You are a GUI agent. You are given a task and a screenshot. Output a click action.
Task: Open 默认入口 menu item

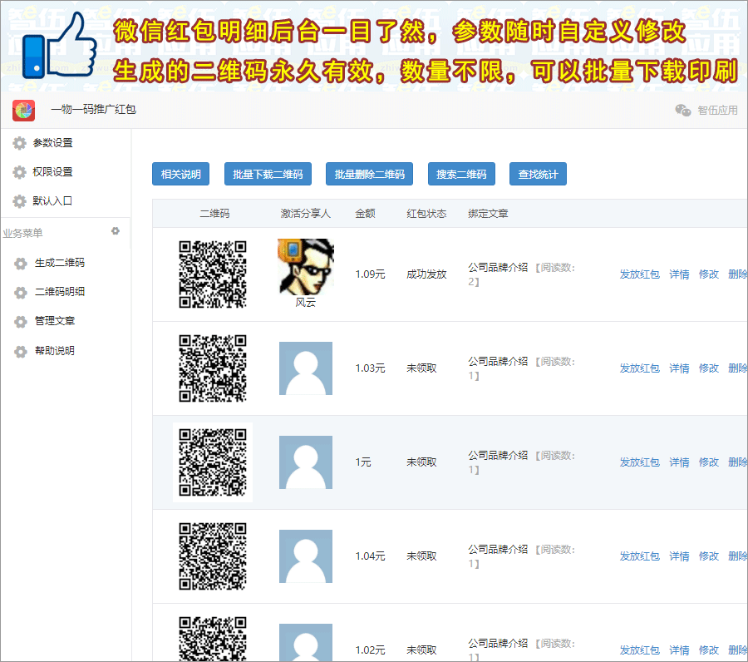pos(52,201)
